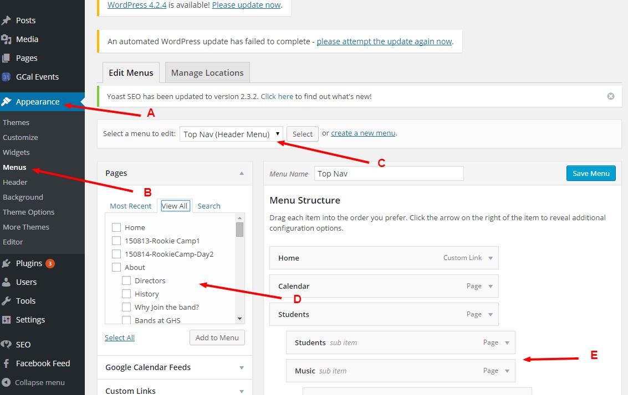Check the About page checkbox

click(116, 267)
